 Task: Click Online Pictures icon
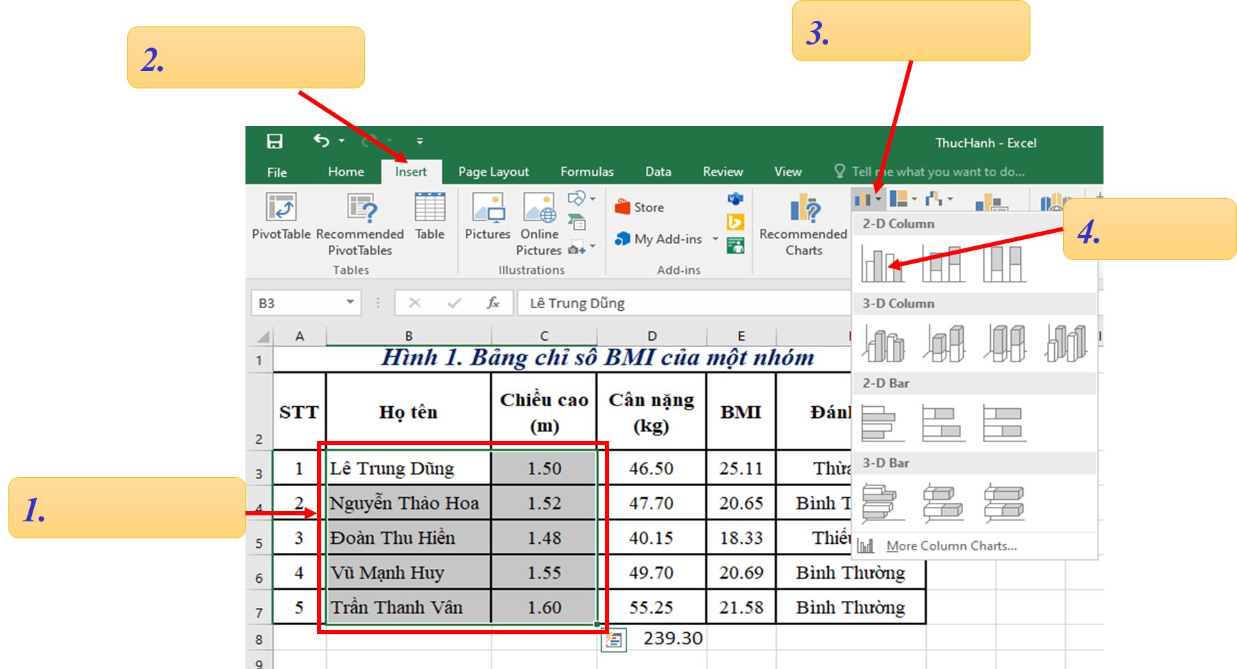pos(540,225)
